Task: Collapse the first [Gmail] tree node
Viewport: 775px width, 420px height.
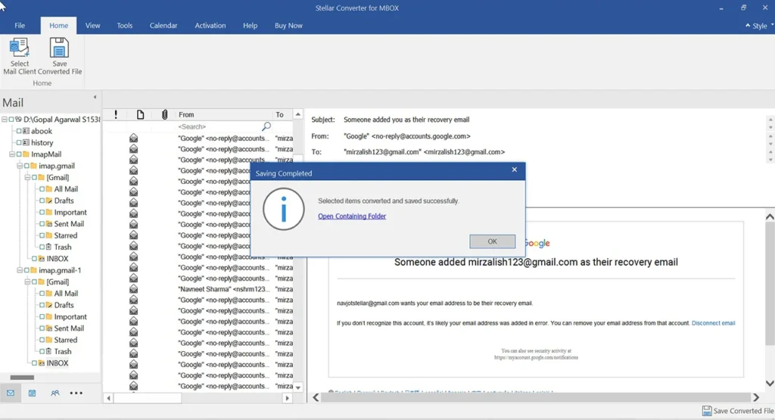Action: [x=28, y=177]
